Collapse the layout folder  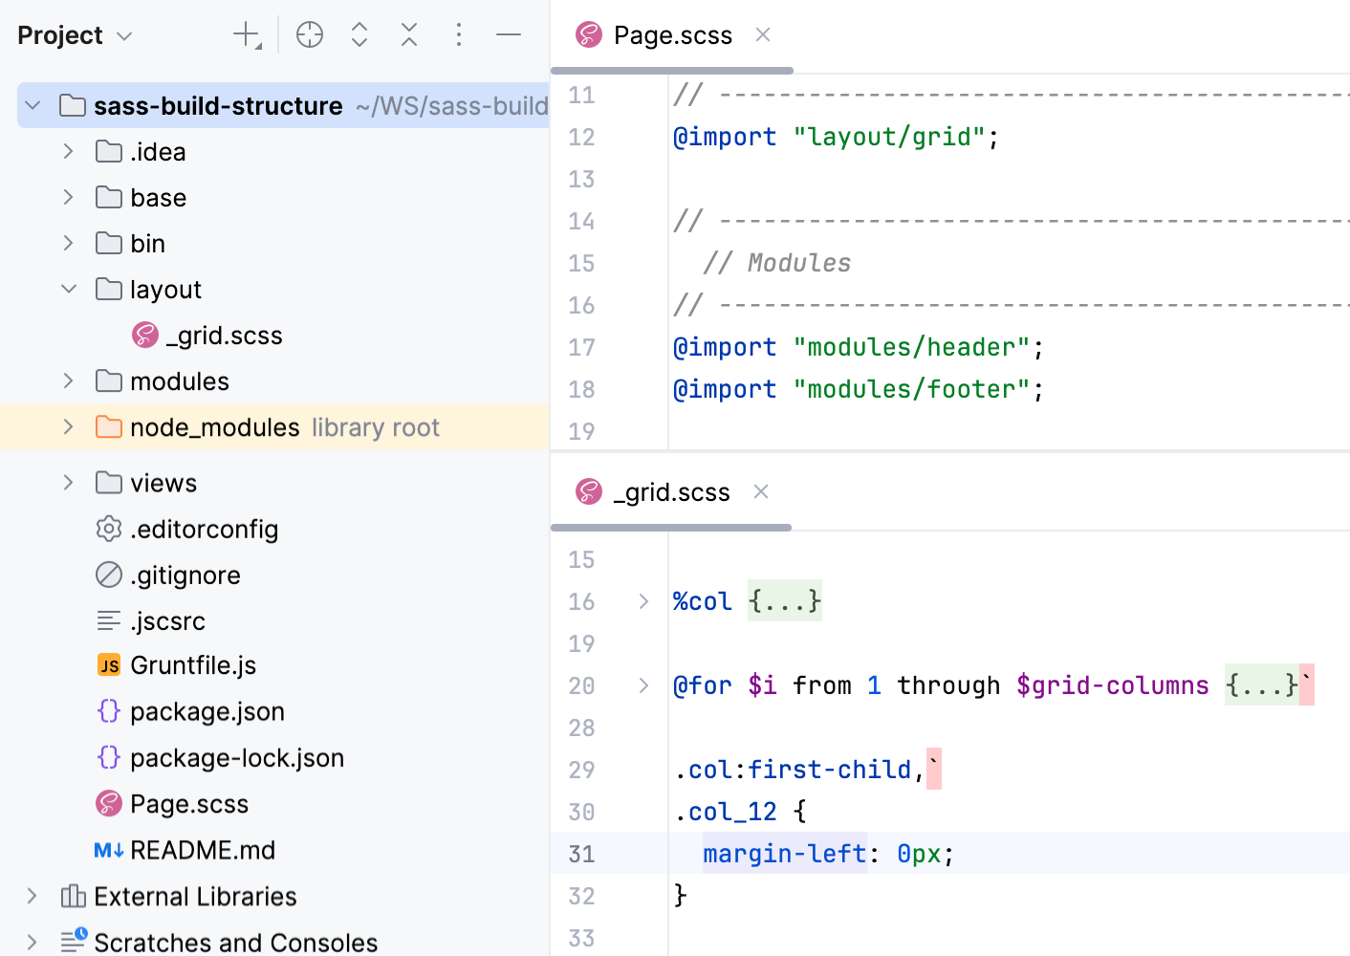pos(67,289)
